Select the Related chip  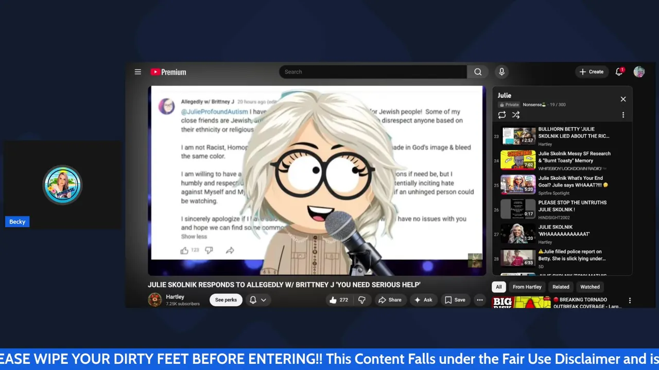(561, 287)
